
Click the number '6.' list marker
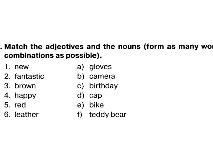(7, 115)
